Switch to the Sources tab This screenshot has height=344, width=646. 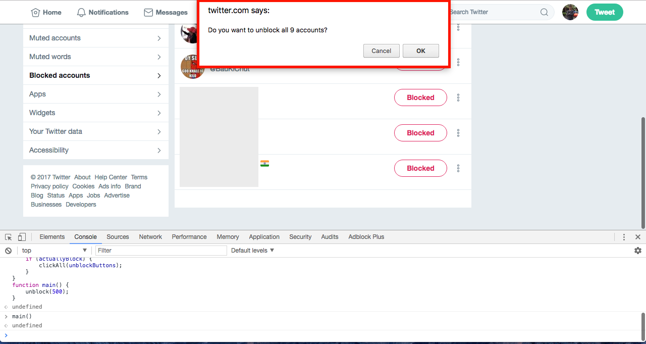(118, 237)
